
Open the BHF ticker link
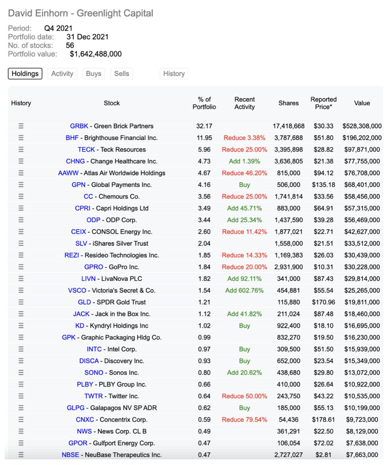click(x=72, y=138)
